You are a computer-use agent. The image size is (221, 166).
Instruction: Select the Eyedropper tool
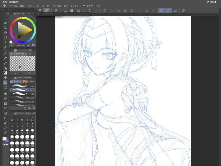tap(5, 47)
